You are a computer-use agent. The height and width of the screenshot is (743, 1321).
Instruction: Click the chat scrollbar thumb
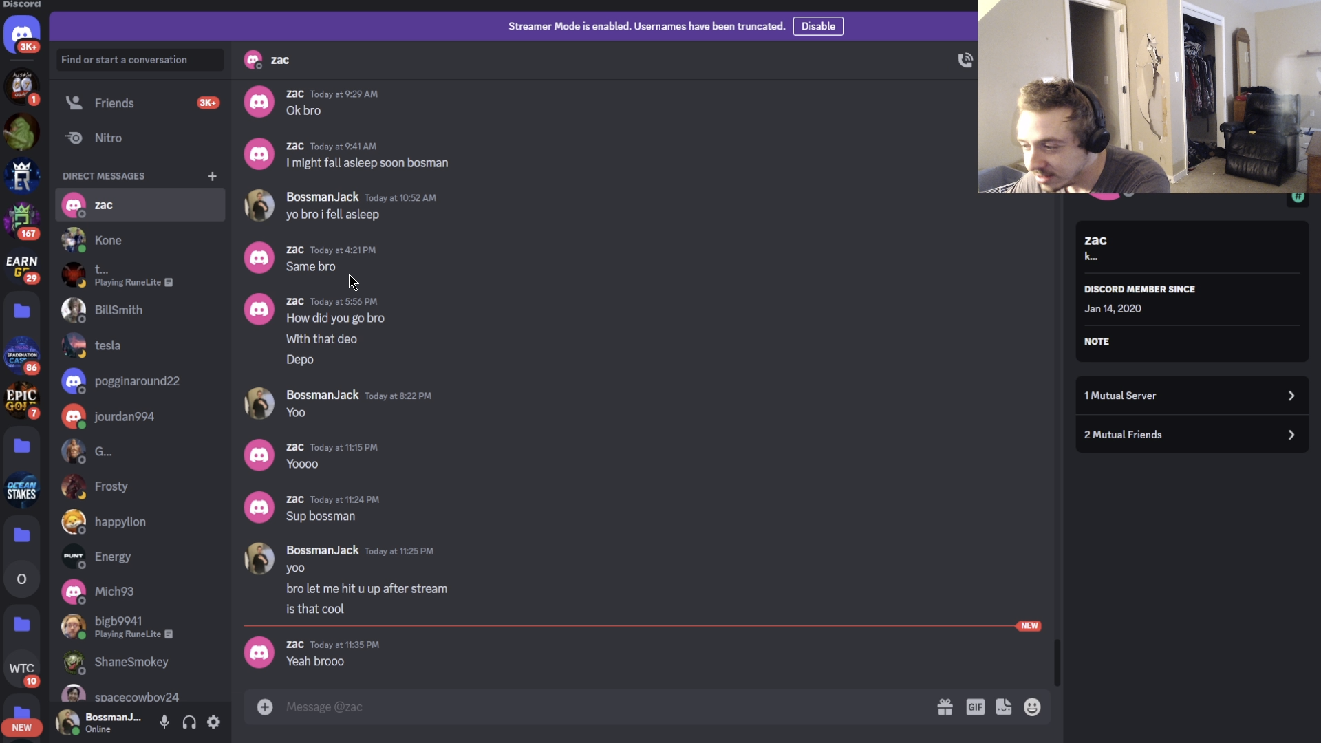1057,663
